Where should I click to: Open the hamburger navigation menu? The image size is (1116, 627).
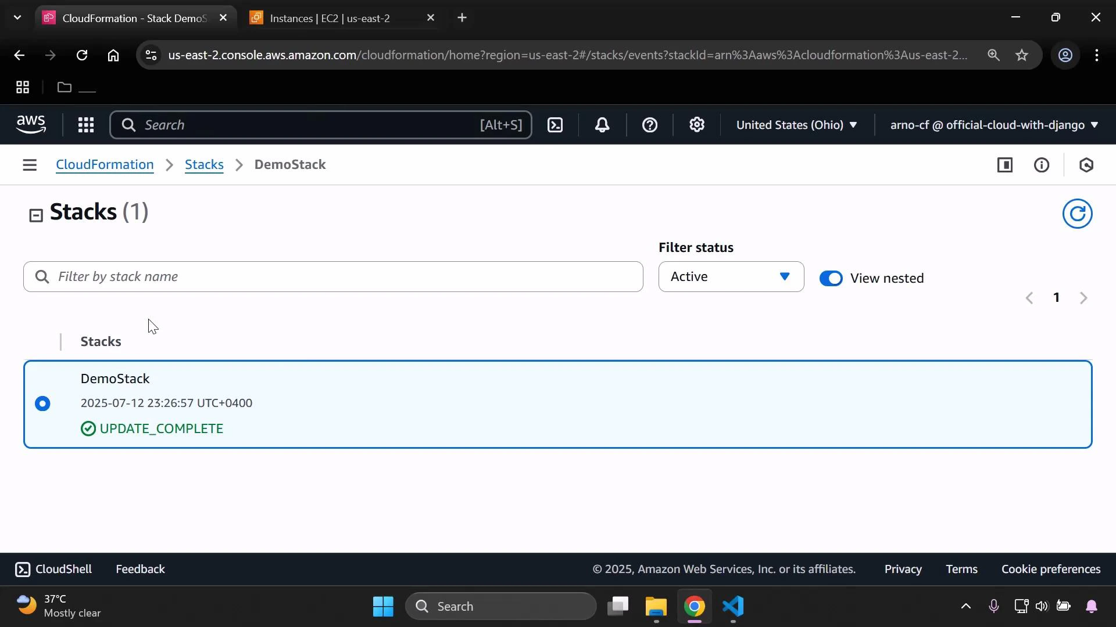click(30, 165)
